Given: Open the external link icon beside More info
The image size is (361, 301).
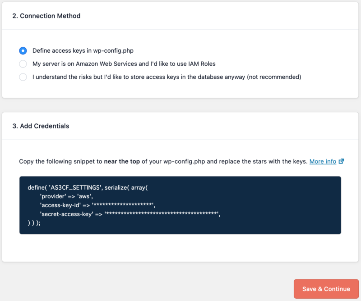Looking at the screenshot, I should tap(342, 161).
